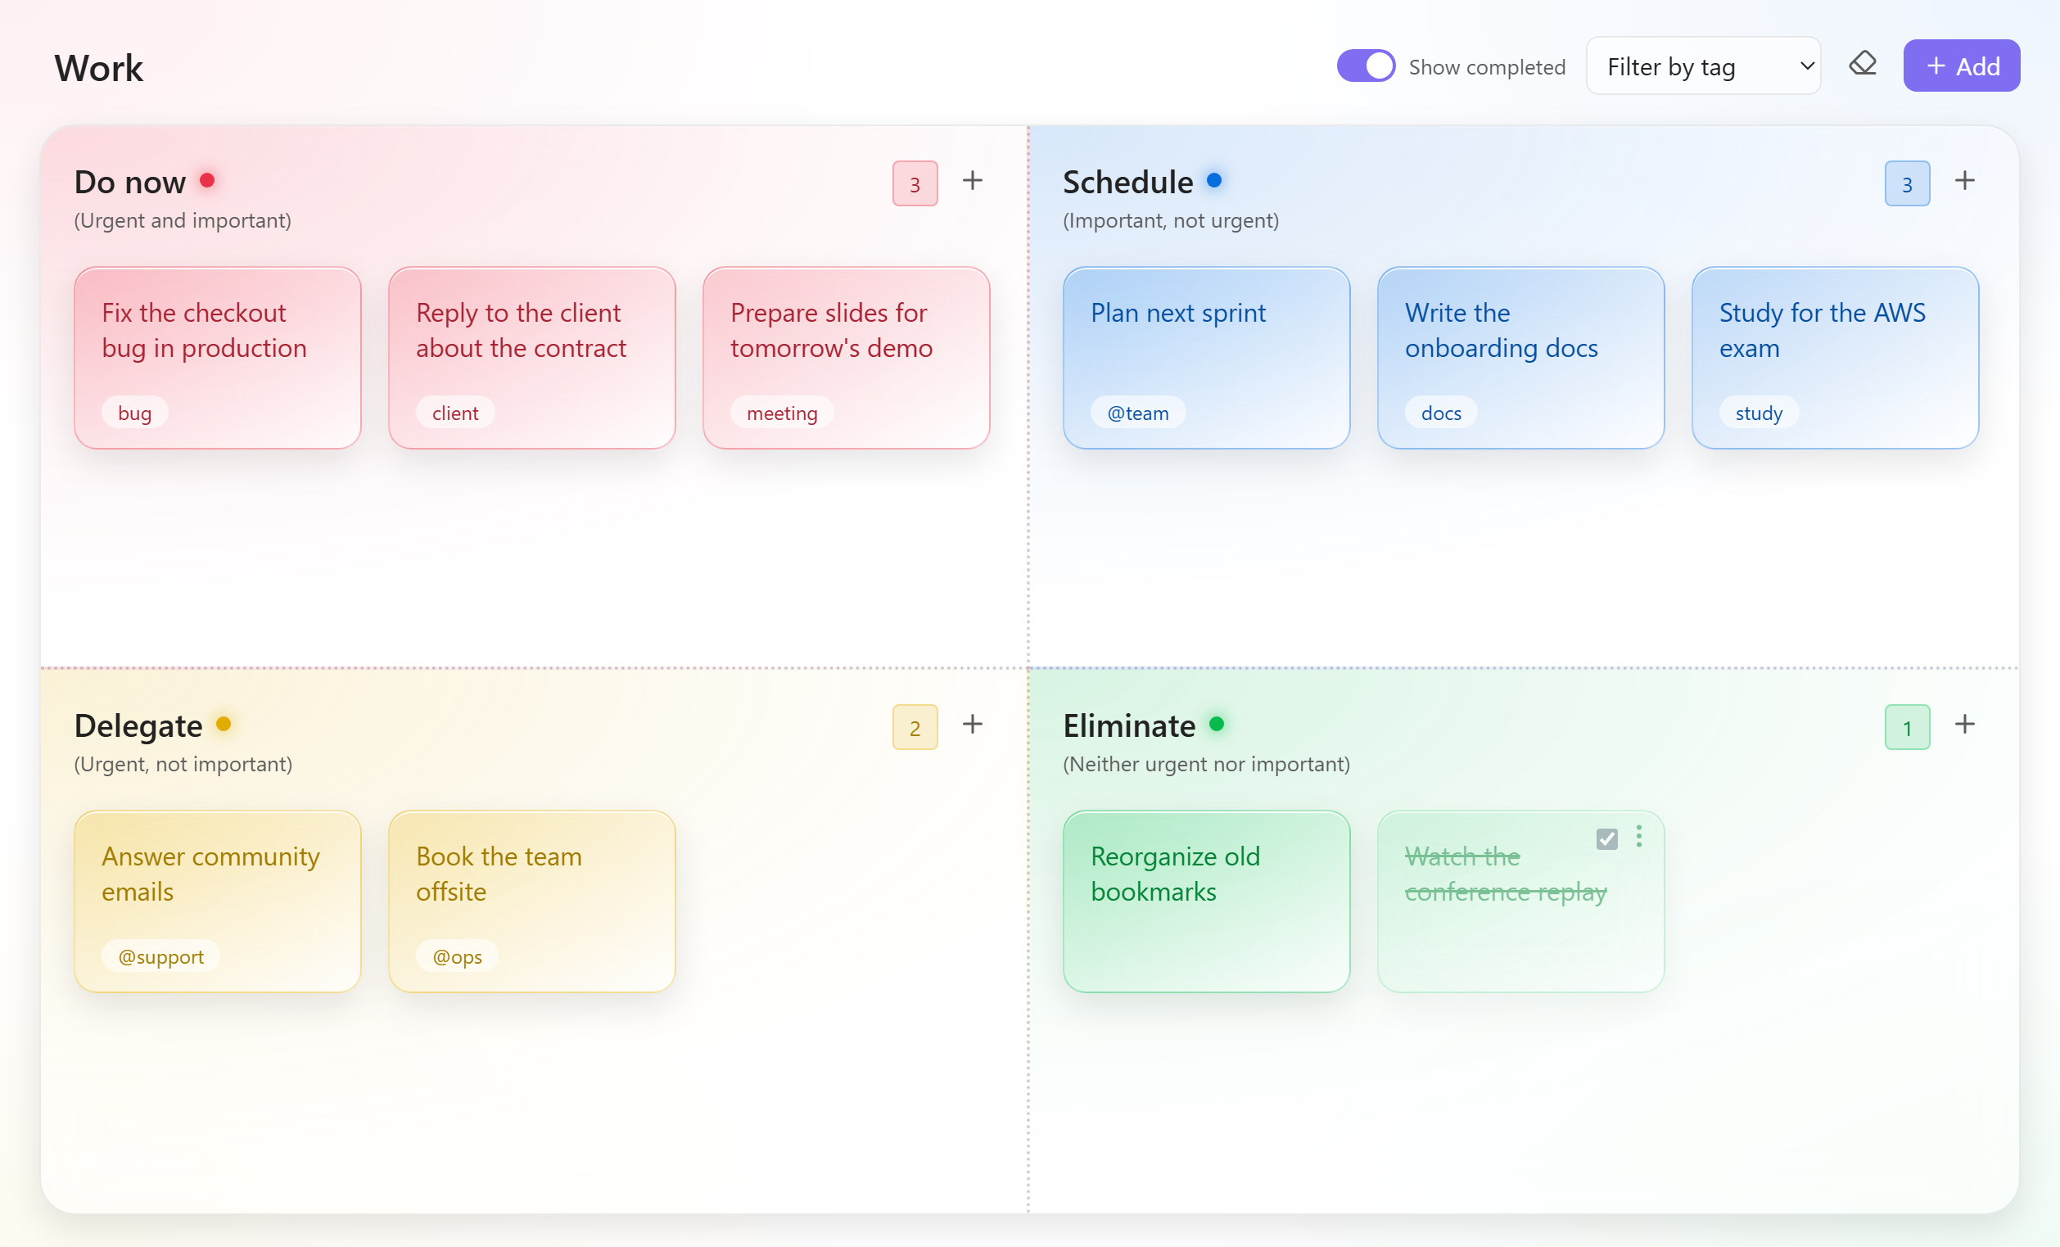2060x1247 pixels.
Task: Add a task to Delegate quadrant
Action: tap(973, 725)
